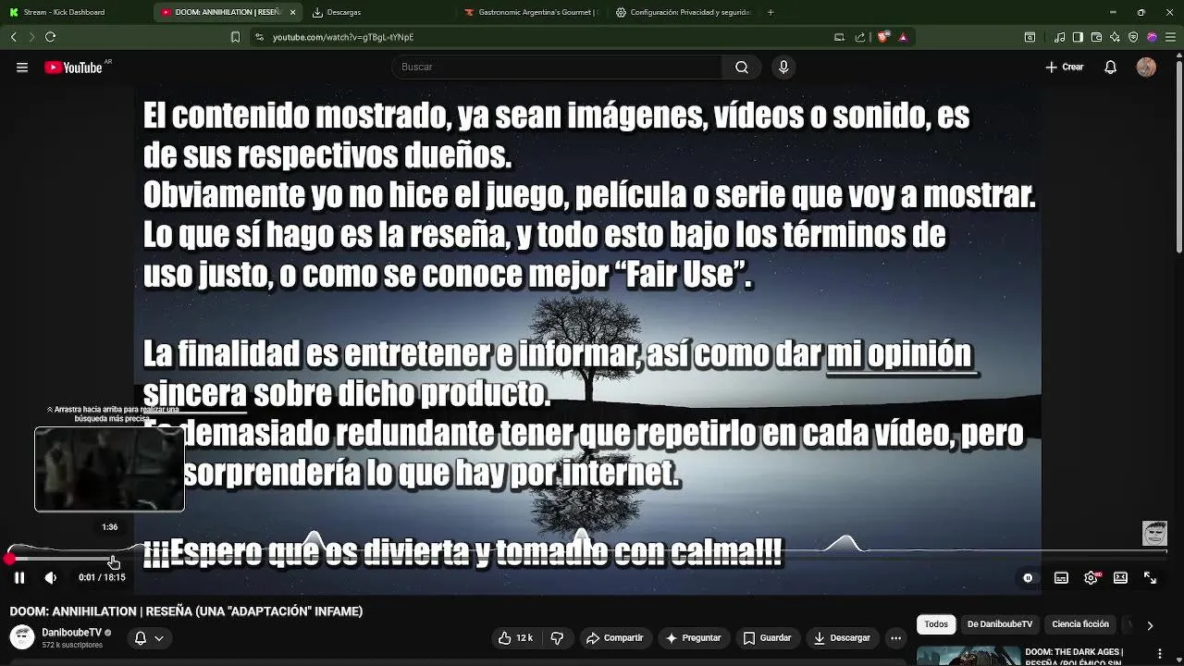Image resolution: width=1184 pixels, height=666 pixels.
Task: Switch to the Descargas browser tab
Action: tap(379, 12)
